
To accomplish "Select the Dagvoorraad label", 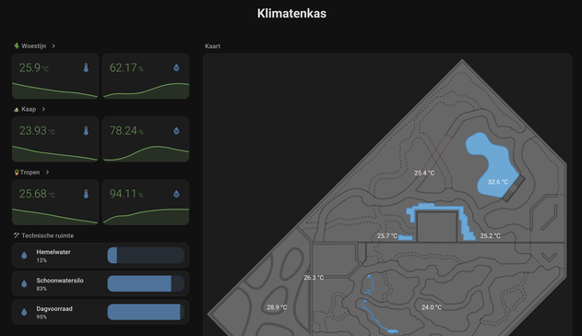I will click(54, 309).
